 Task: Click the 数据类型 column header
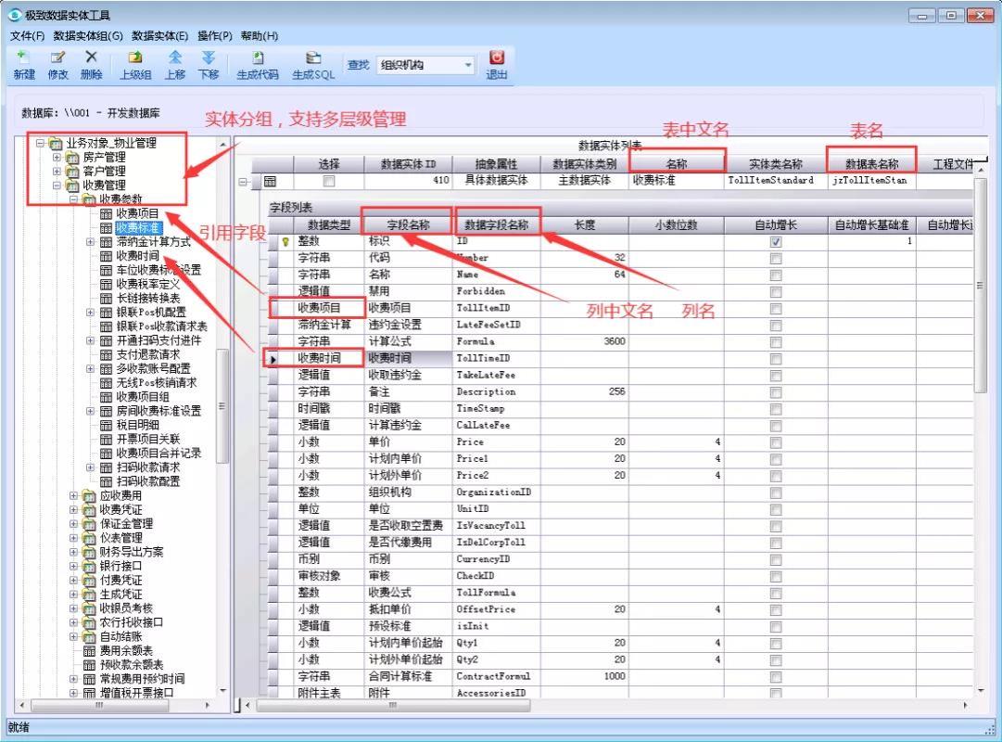(x=328, y=224)
